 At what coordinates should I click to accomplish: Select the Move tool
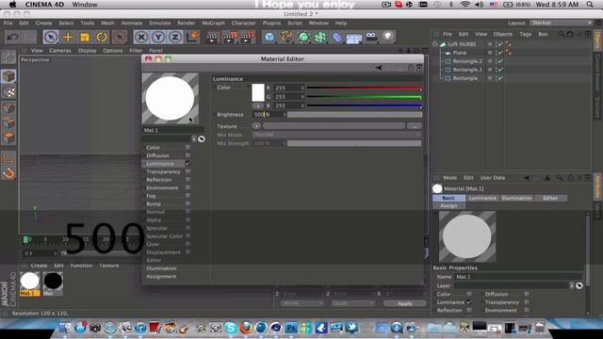pos(68,38)
